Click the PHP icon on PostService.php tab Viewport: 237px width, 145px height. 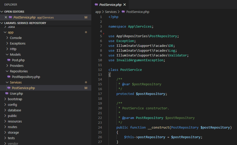coord(96,5)
